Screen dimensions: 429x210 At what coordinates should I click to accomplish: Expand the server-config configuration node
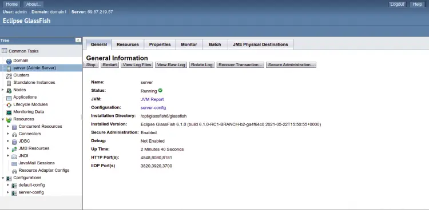[8, 192]
